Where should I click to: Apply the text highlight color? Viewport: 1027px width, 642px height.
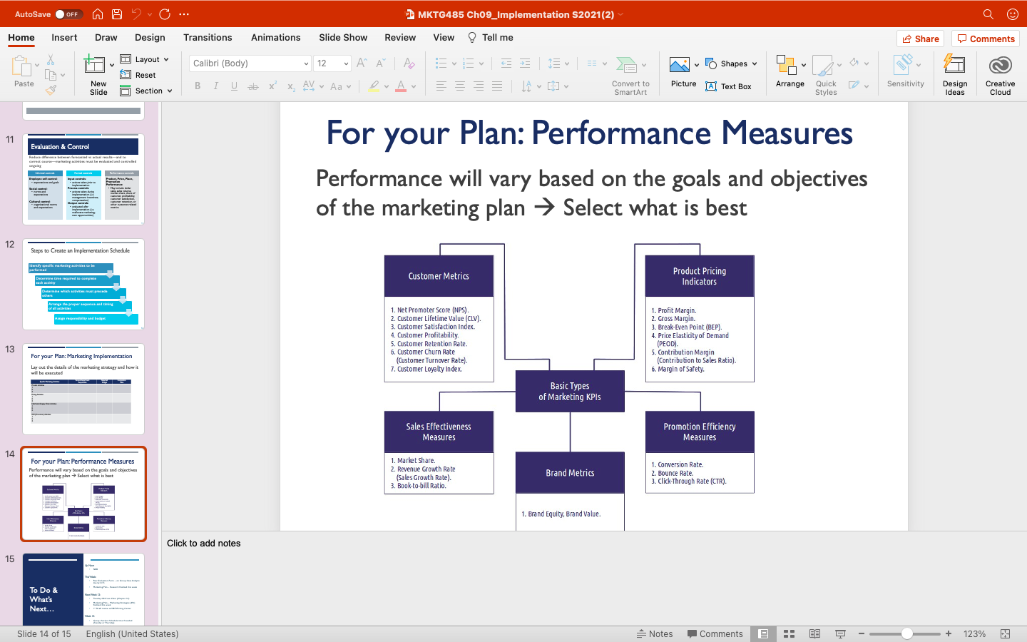pyautogui.click(x=374, y=86)
